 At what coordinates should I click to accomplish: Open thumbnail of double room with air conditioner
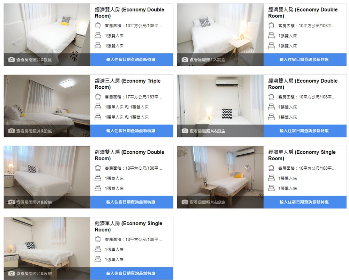click(220, 106)
